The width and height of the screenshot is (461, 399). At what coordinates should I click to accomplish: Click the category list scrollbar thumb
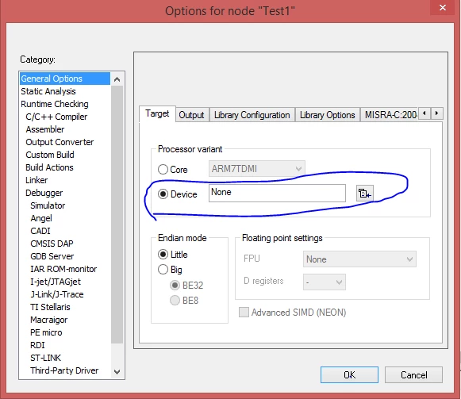tap(117, 215)
